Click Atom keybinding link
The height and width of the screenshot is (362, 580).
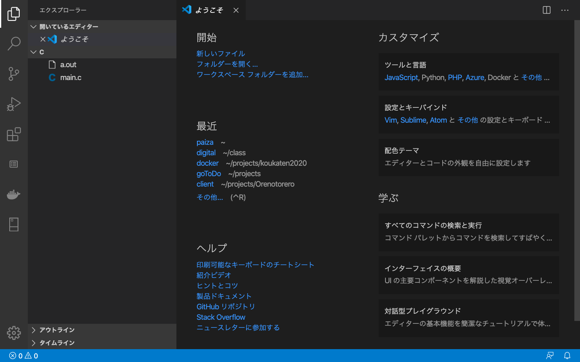click(438, 120)
